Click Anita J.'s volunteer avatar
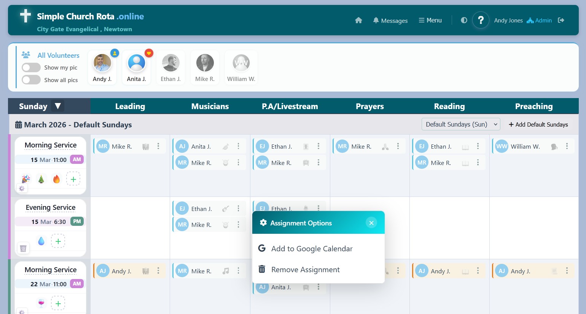586x314 pixels. [x=136, y=63]
